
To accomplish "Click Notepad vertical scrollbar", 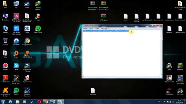I will pyautogui.click(x=161, y=53).
